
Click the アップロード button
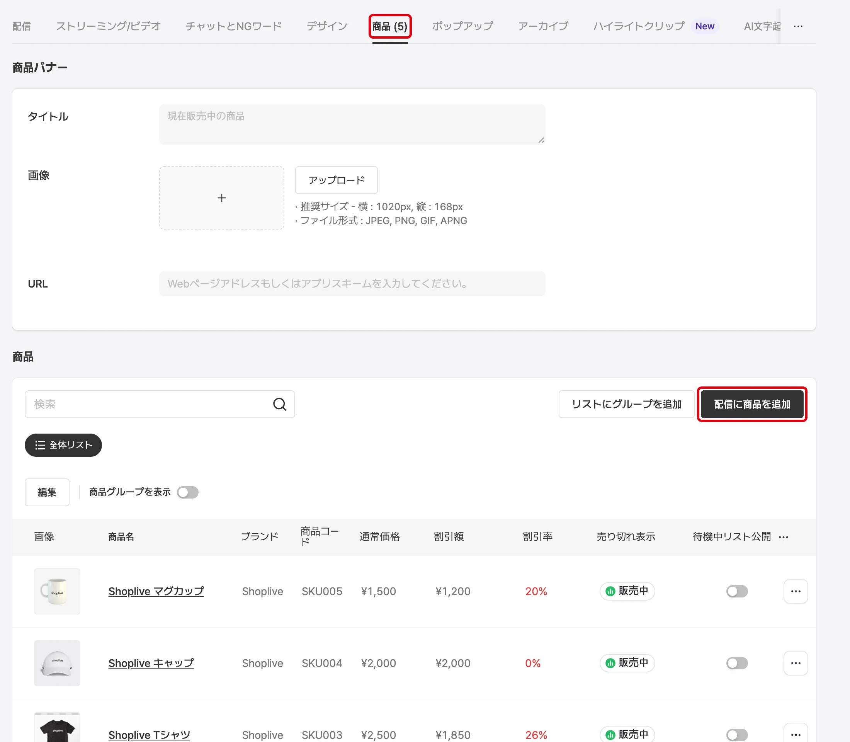(336, 180)
